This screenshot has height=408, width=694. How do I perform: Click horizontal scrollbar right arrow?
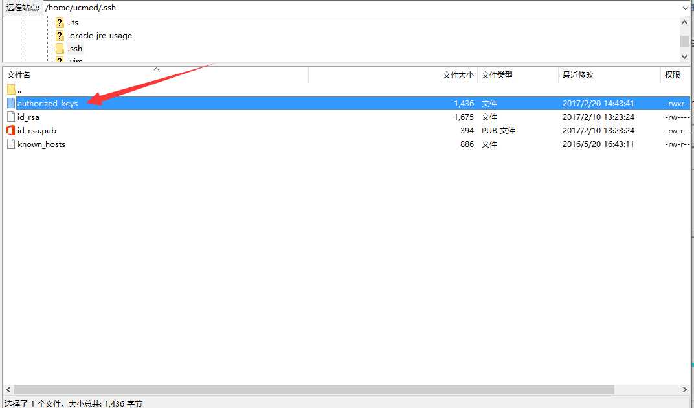685,390
